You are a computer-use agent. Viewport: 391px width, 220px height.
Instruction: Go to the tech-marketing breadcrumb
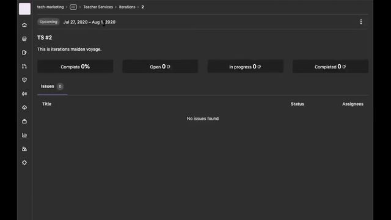point(50,7)
